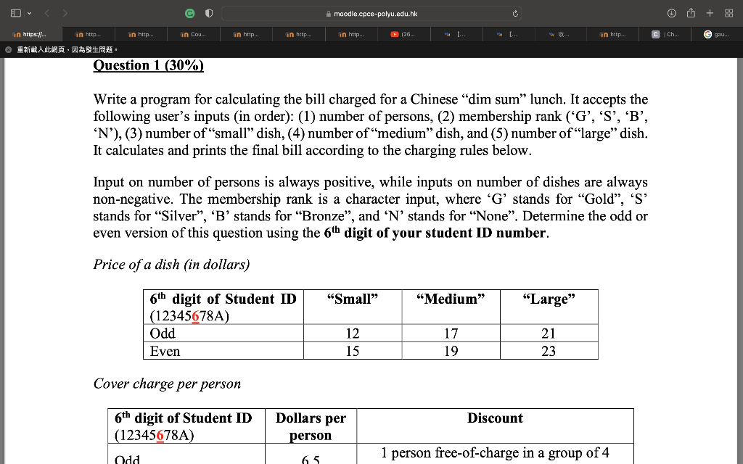The width and height of the screenshot is (743, 464).
Task: Switch to the ChatGPT tab
Action: [665, 33]
